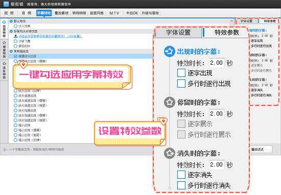Click the 爱剪辑 app logo icon

[6, 4]
